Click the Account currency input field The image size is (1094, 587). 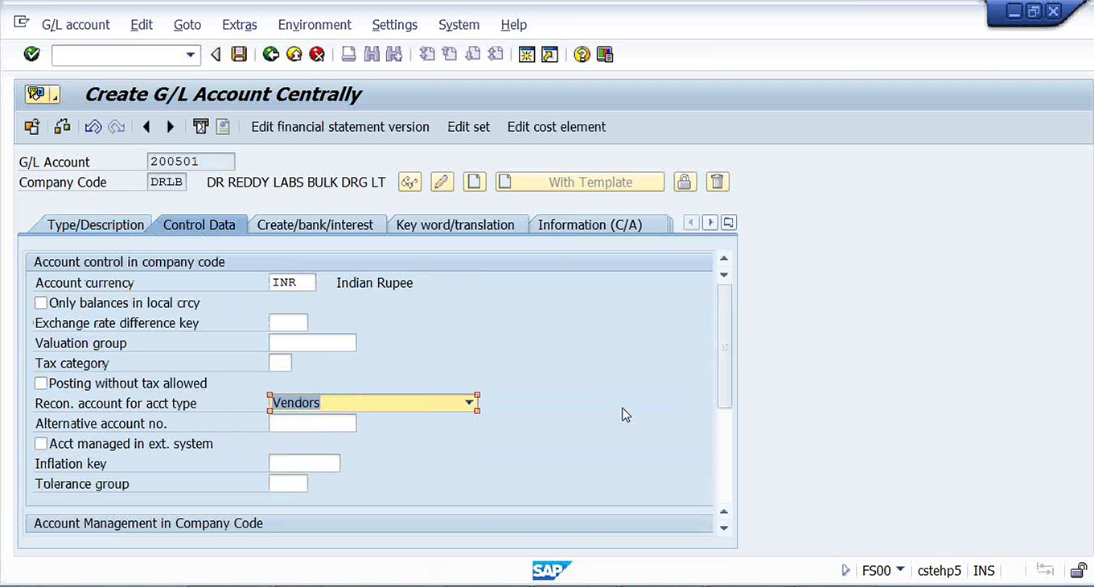pos(293,282)
